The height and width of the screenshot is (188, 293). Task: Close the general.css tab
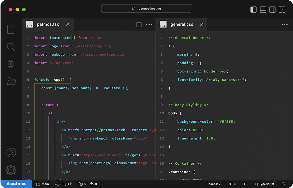[x=202, y=24]
